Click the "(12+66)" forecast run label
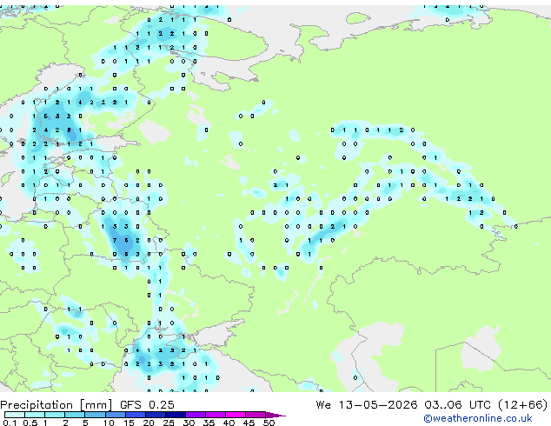 click(523, 404)
